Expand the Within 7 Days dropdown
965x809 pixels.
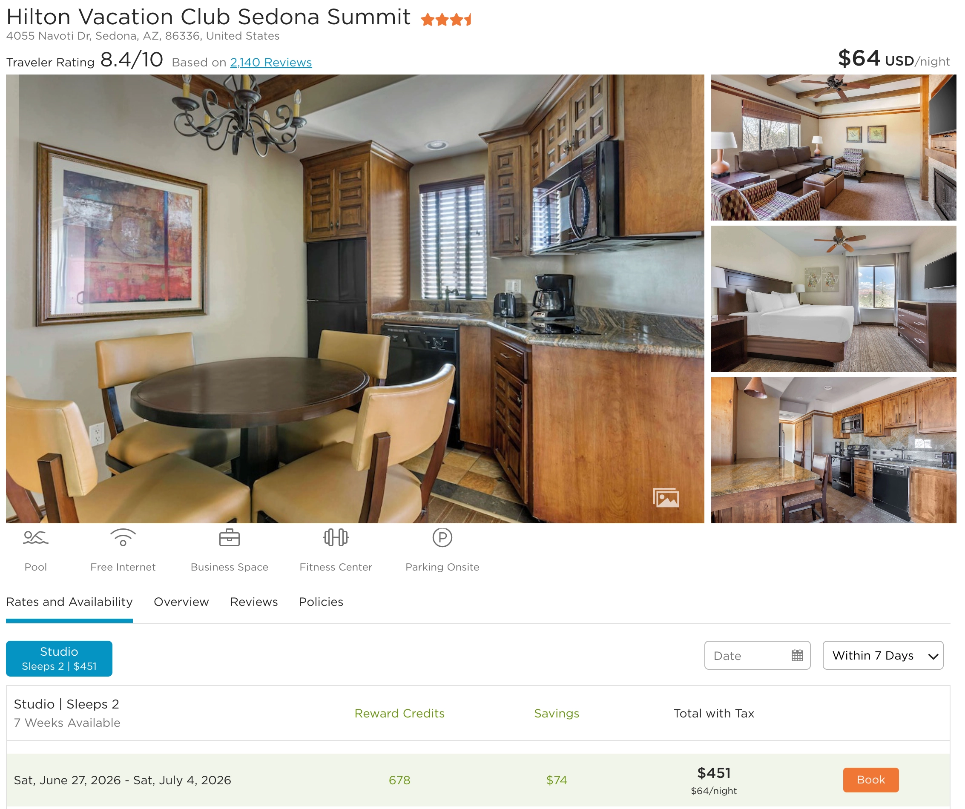[x=883, y=656]
